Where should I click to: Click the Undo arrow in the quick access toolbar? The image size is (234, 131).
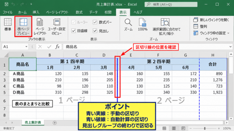(x=13, y=4)
